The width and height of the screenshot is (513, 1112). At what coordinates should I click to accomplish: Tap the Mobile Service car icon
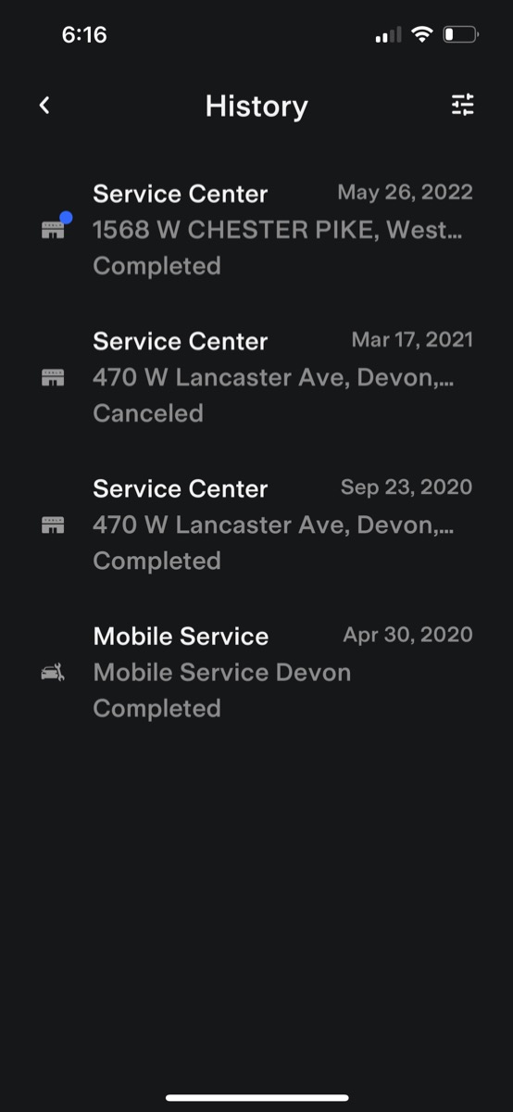pyautogui.click(x=53, y=673)
